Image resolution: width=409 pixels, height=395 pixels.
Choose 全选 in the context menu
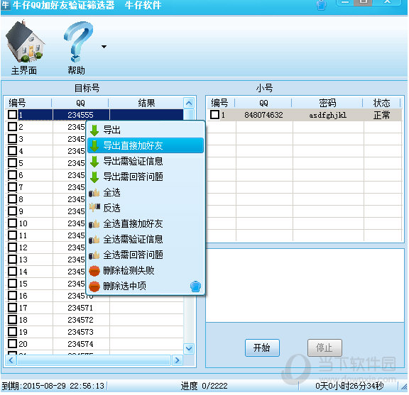click(146, 192)
